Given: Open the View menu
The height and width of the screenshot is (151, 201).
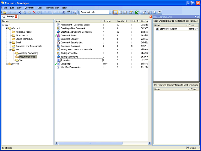Looking at the screenshot, I should coord(19,8).
